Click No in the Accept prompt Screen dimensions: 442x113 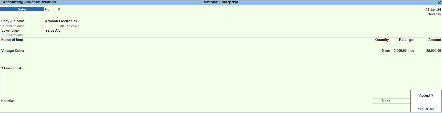432,109
